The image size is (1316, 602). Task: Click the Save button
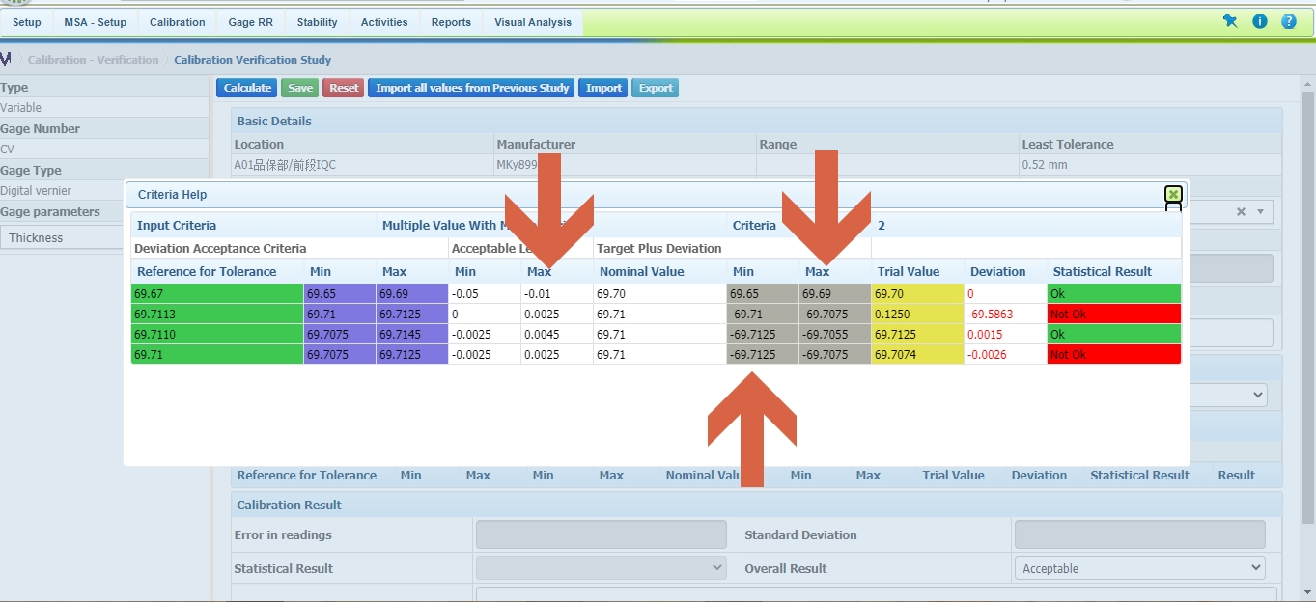point(300,88)
